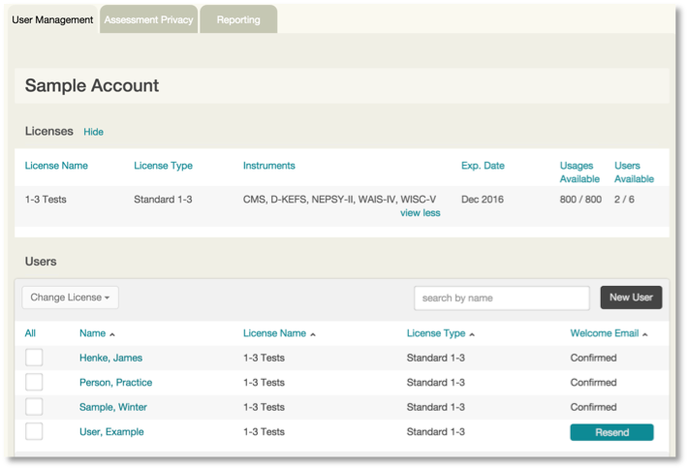Click the '2 / 6' users available value

point(624,200)
